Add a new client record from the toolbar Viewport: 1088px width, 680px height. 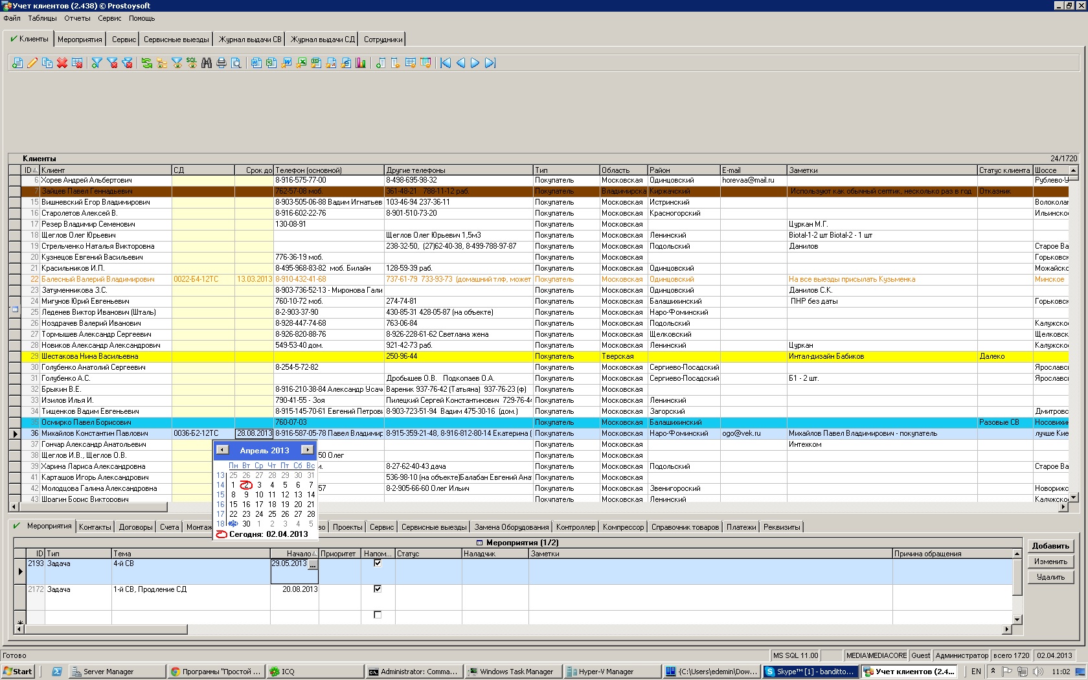(17, 63)
